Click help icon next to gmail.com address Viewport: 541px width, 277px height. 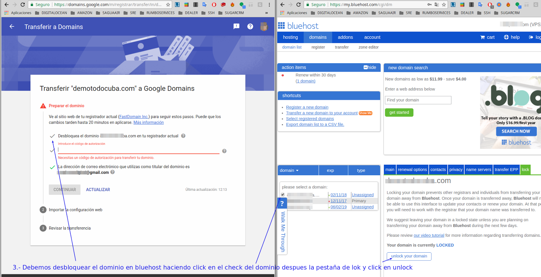click(x=113, y=172)
